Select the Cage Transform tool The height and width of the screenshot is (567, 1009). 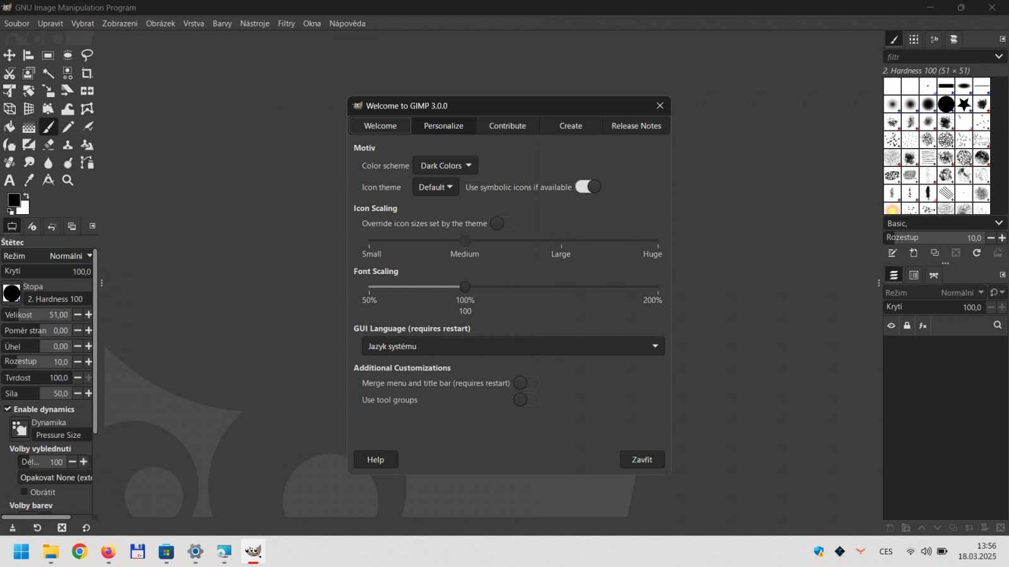coord(87,109)
